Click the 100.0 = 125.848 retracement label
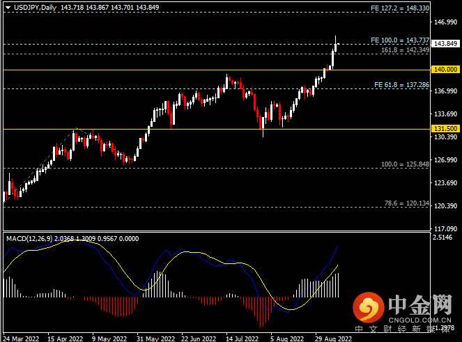462x342 pixels. (405, 164)
